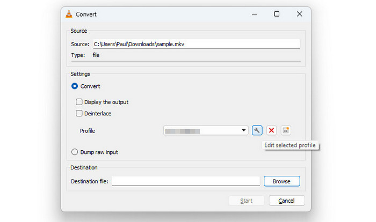Viewport: 376px width, 222px height.
Task: Click the VLC cone icon in the title bar
Action: click(x=70, y=14)
